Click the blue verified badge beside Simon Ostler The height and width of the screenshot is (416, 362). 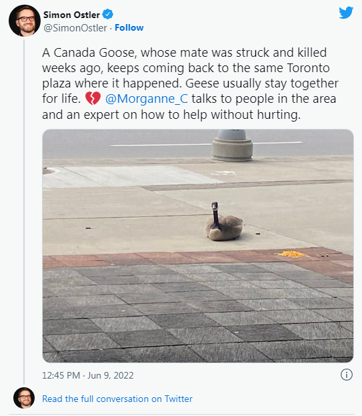click(108, 14)
